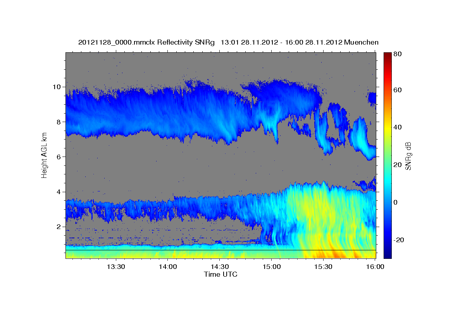
Task: Click the 15:30 time tick label
Action: tap(323, 267)
